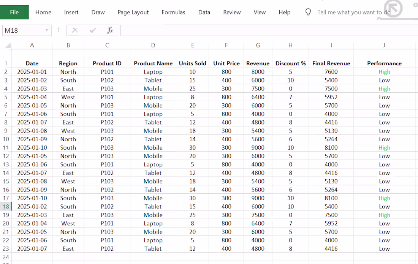The image size is (418, 264).
Task: Select column H header
Action: coord(291,45)
